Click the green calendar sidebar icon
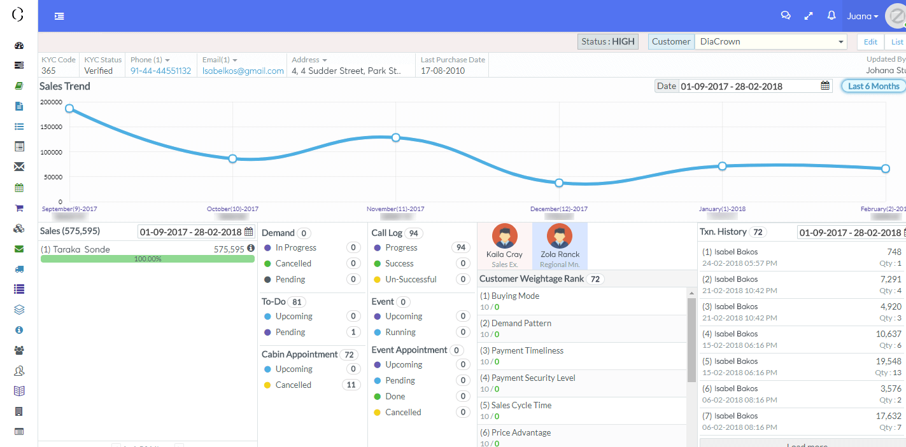 coord(18,188)
